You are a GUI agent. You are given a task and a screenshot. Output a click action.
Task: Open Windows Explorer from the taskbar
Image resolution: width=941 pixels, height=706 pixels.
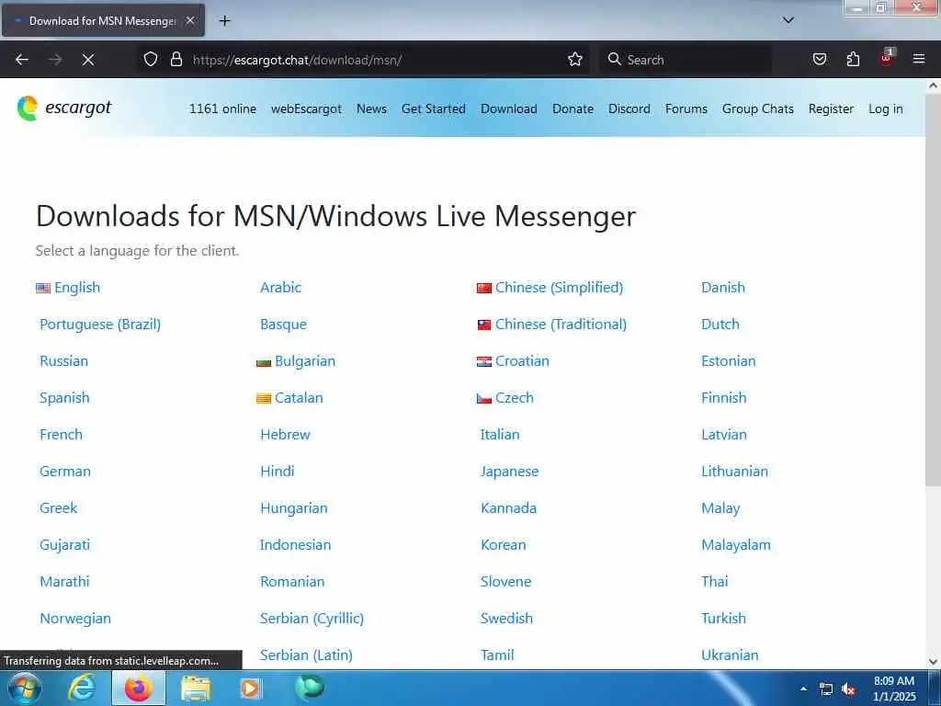(196, 688)
